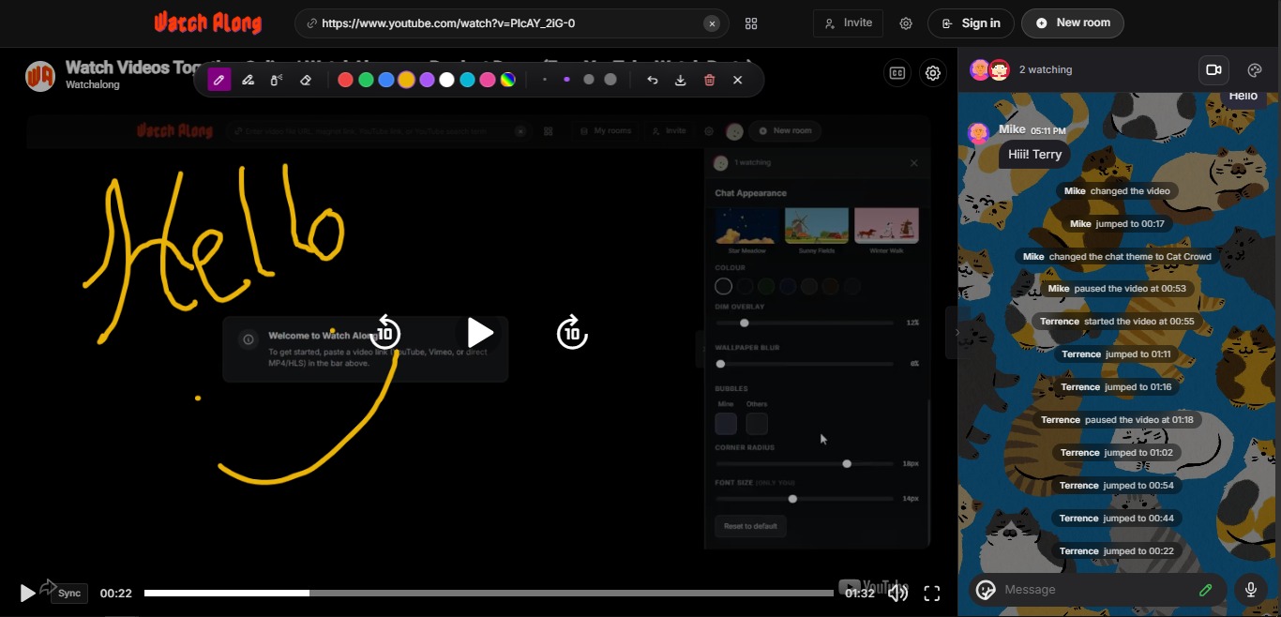1281x617 pixels.
Task: Undo the last drawing stroke
Action: [x=653, y=80]
